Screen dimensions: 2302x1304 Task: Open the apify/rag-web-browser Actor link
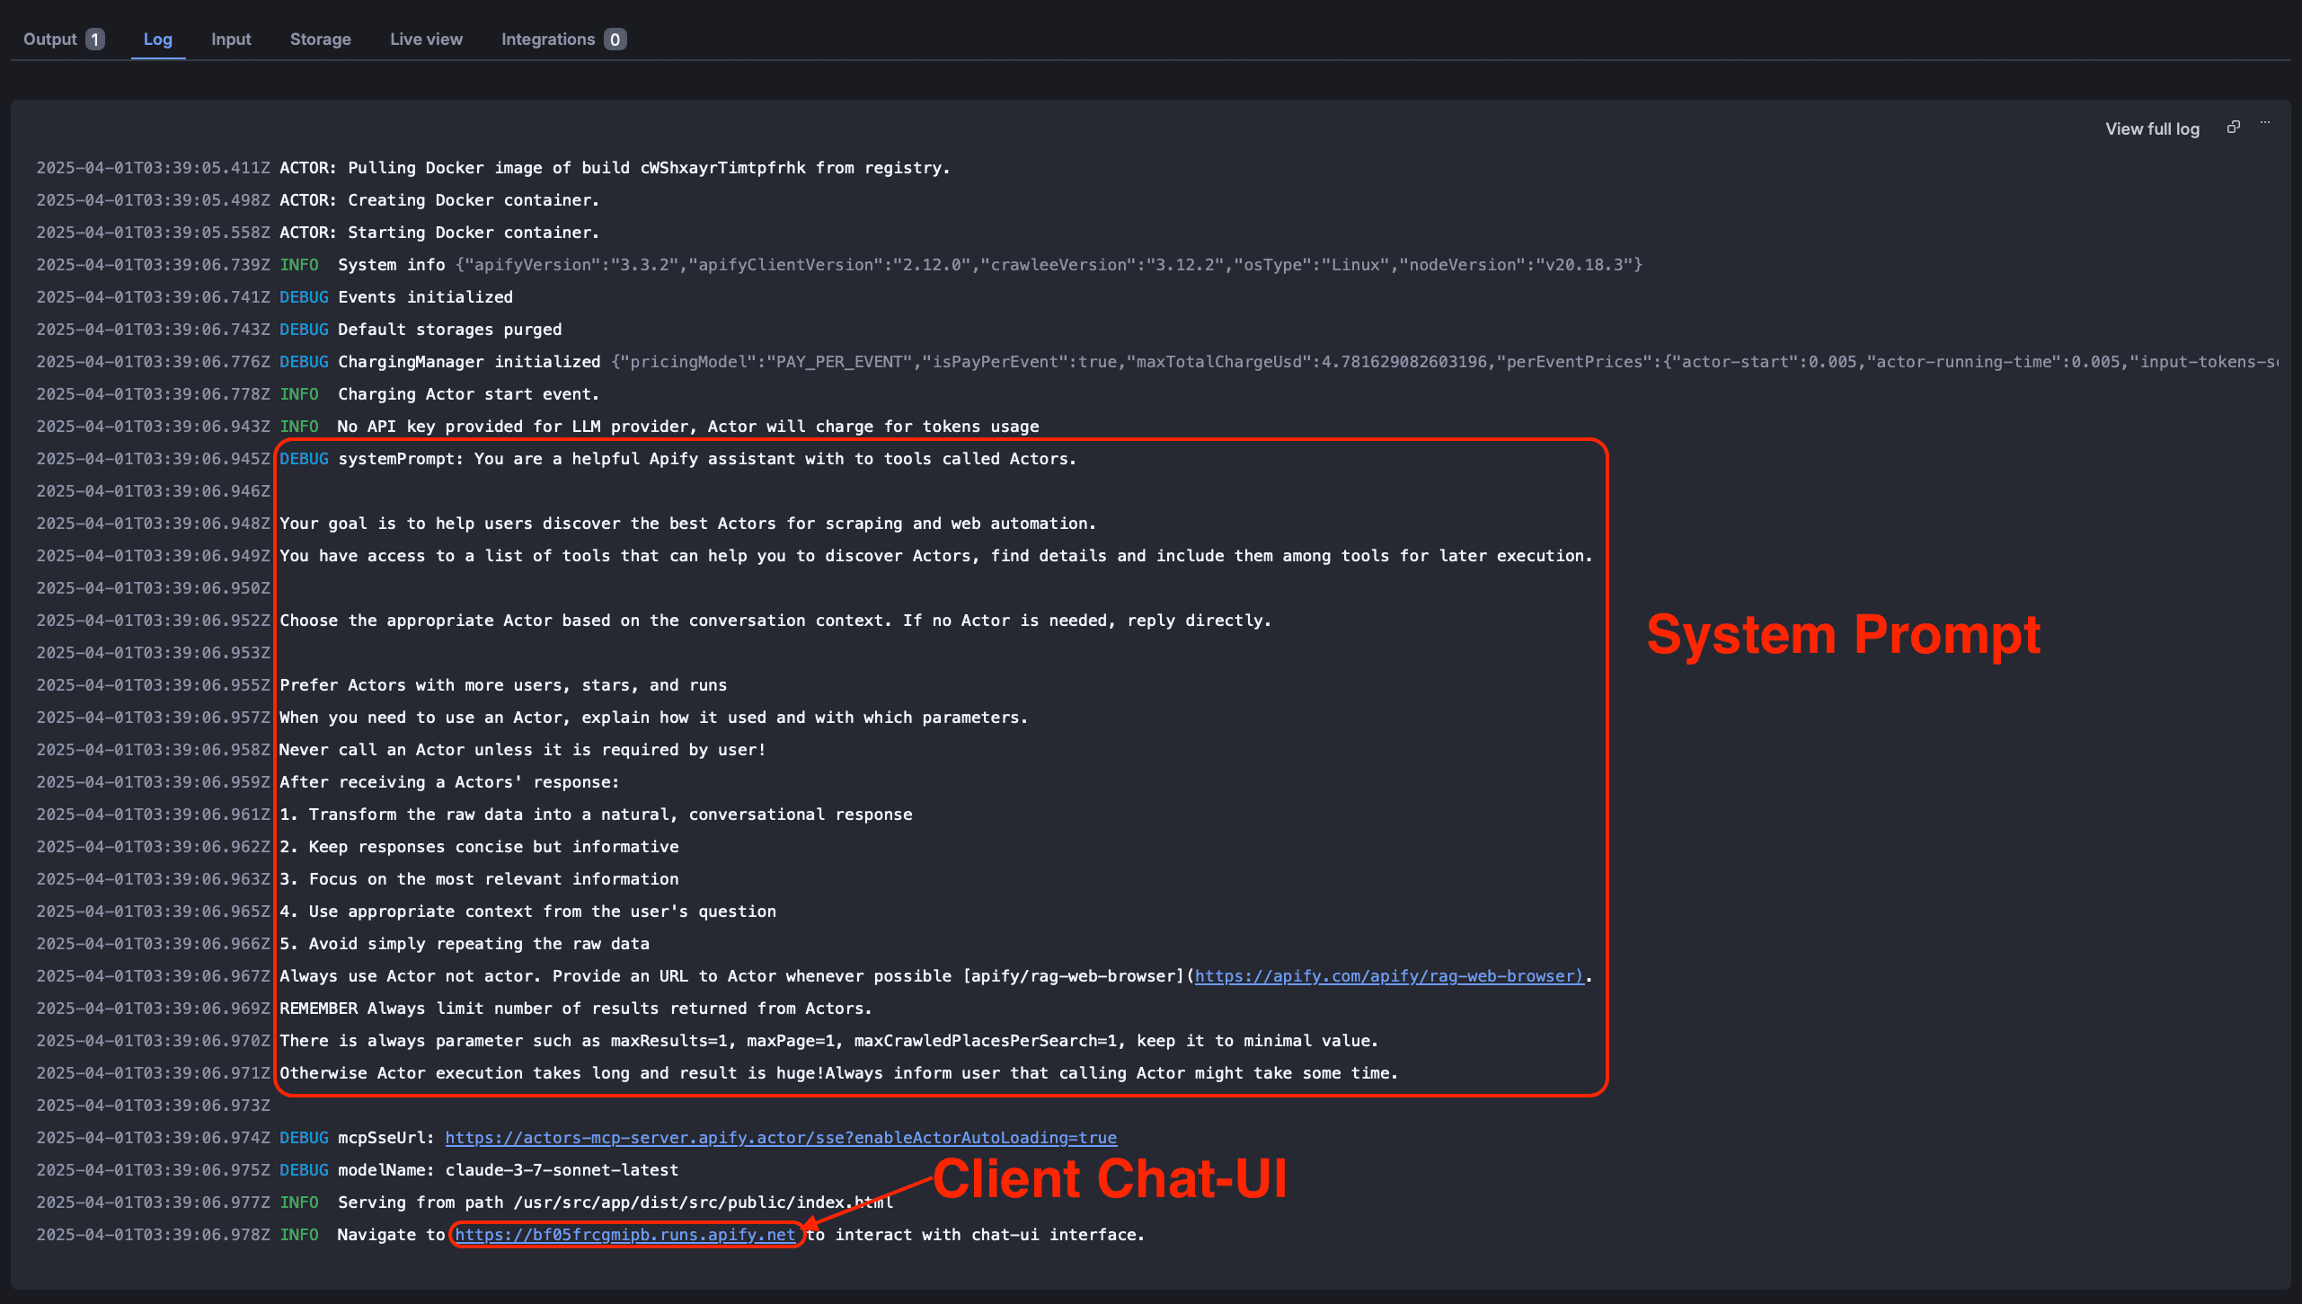click(x=1389, y=976)
